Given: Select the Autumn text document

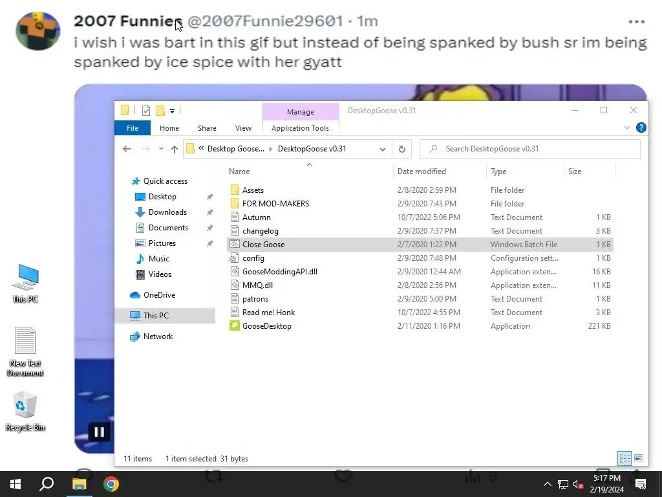Looking at the screenshot, I should tap(420, 217).
